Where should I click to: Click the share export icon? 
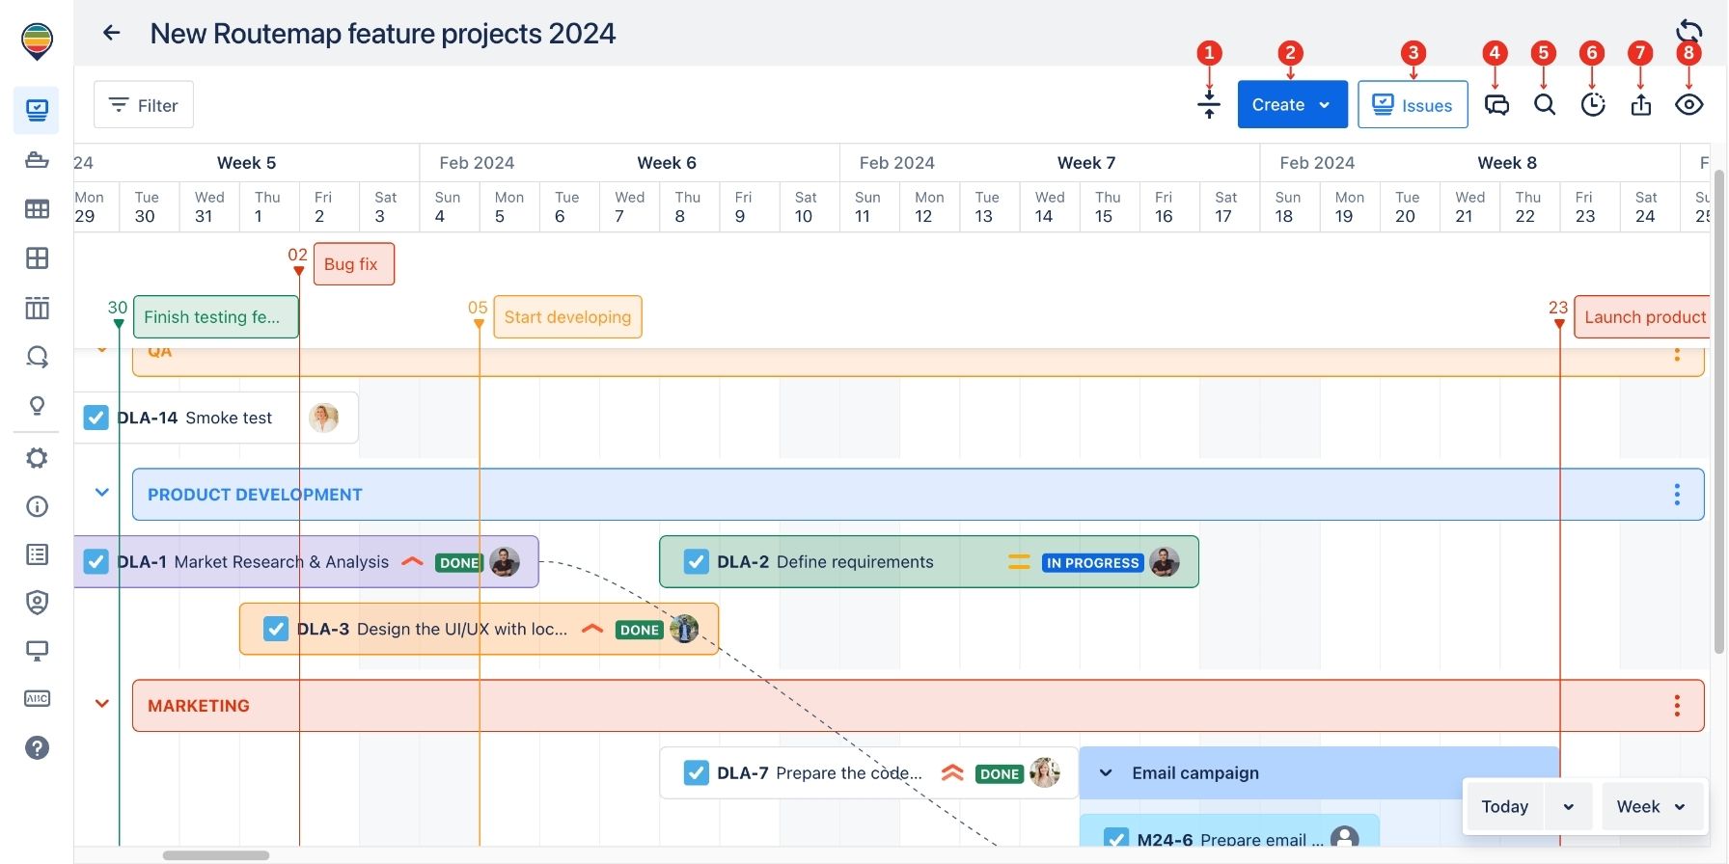point(1641,105)
